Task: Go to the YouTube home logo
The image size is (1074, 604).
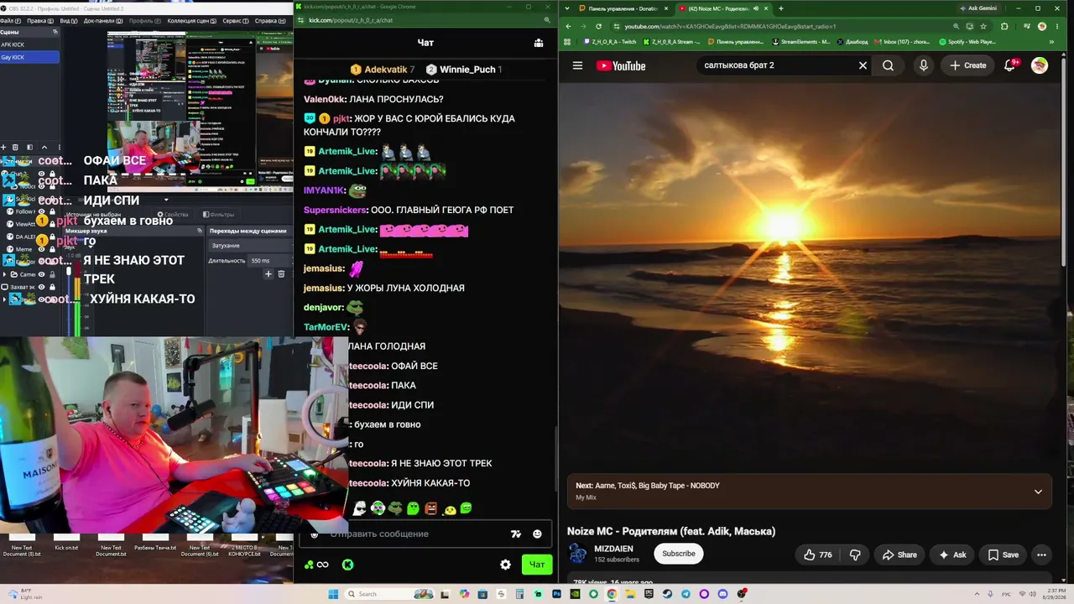Action: (621, 65)
